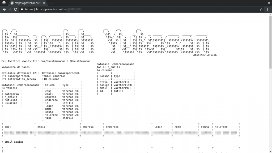The height and width of the screenshot is (153, 272).
Task: Click the '[4 columns]' text
Action: point(105,70)
